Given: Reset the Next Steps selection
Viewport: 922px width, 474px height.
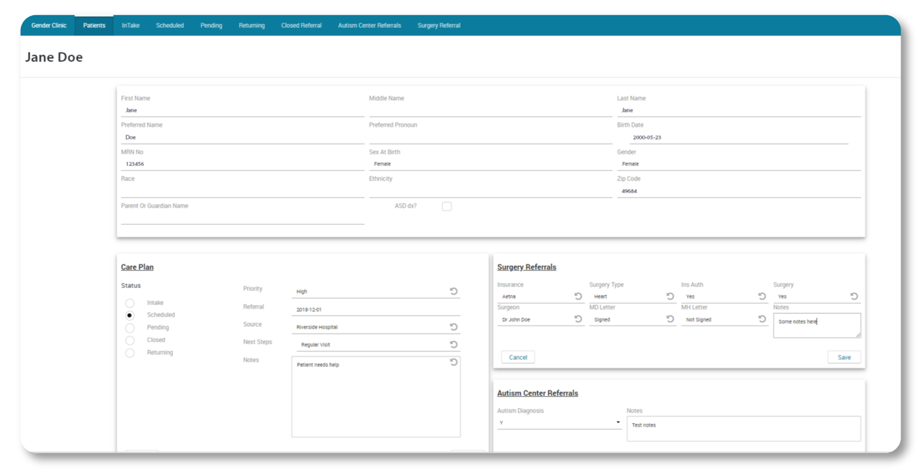Looking at the screenshot, I should [454, 345].
